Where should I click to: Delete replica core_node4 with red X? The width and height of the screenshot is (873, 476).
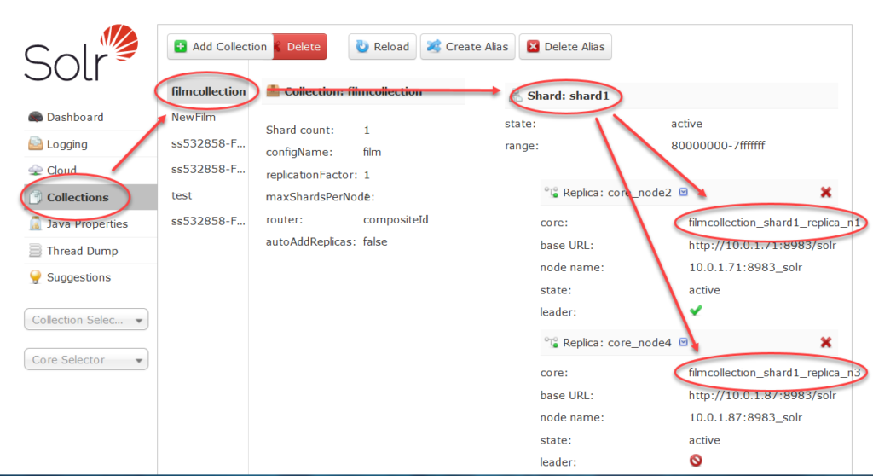(825, 342)
